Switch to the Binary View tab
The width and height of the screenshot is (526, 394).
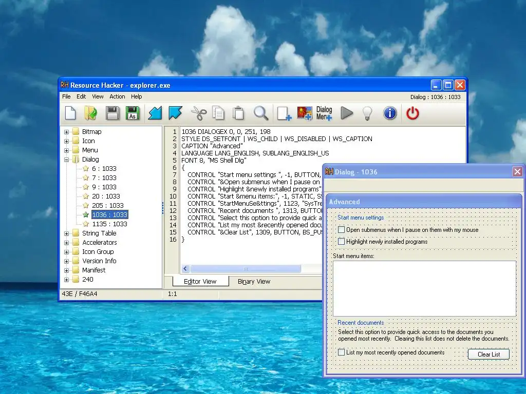pos(254,282)
